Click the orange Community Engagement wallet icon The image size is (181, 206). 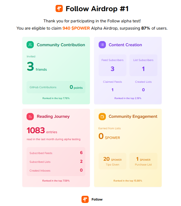click(102, 117)
